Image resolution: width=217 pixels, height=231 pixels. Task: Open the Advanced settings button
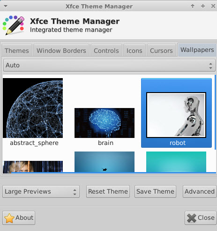tap(200, 192)
